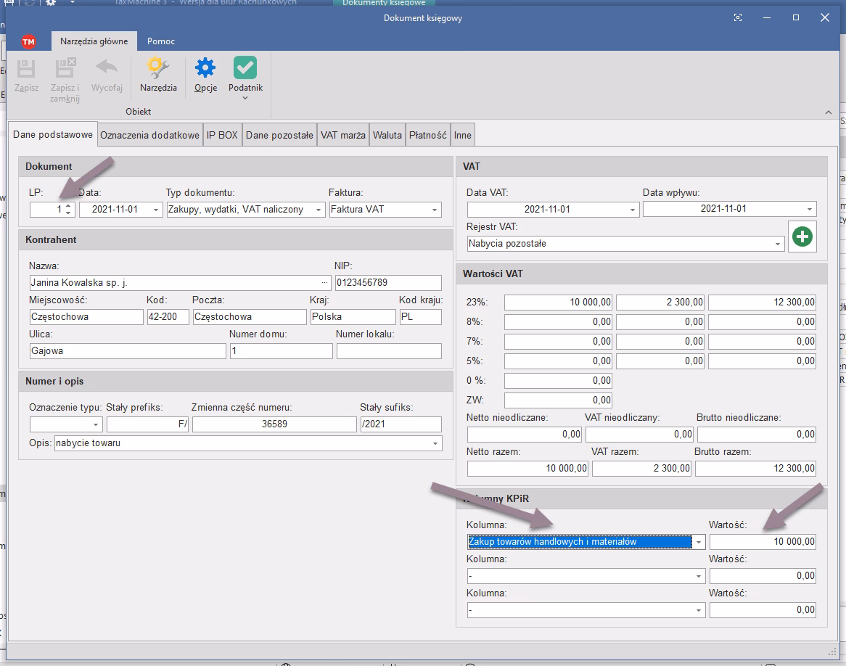Switch to the Płatność tab
846x666 pixels.
tap(427, 135)
